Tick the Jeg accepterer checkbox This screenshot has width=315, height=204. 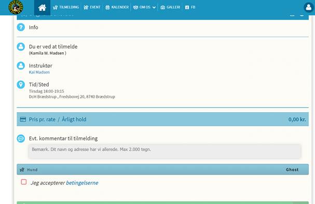click(24, 182)
